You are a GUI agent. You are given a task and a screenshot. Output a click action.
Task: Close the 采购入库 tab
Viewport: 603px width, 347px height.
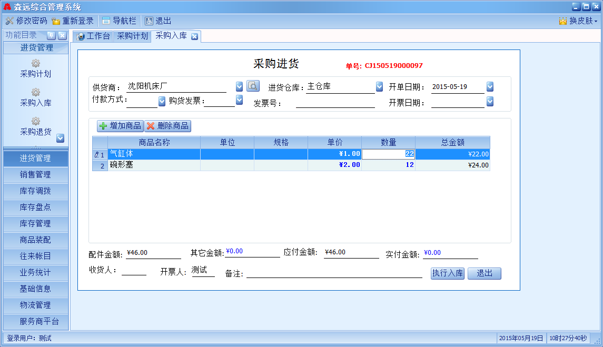194,36
